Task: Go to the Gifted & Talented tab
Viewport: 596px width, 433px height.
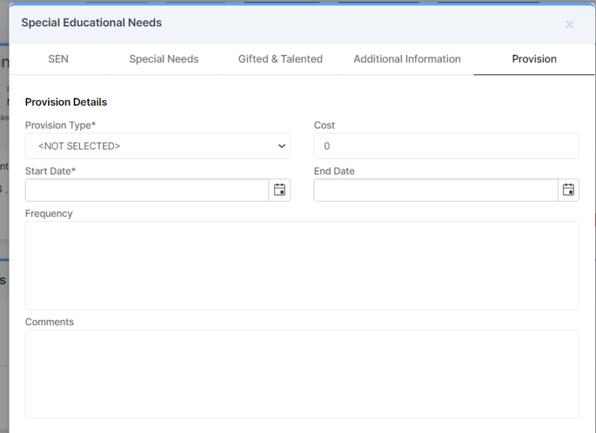Action: (x=280, y=59)
